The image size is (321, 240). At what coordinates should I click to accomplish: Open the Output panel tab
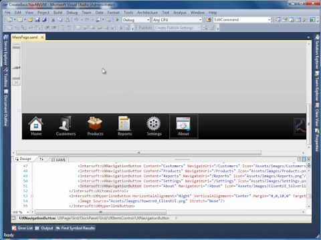(44, 228)
